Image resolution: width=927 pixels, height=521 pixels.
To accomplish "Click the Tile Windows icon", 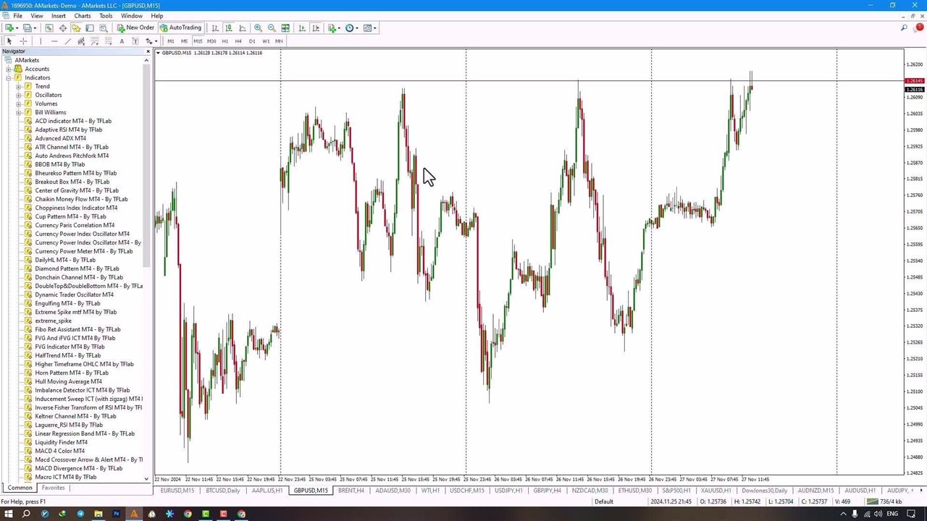I will 285,28.
